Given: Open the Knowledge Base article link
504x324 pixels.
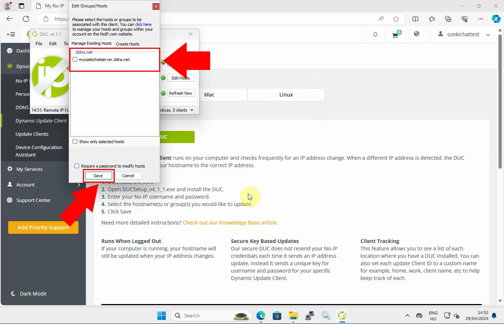Looking at the screenshot, I should (x=231, y=223).
